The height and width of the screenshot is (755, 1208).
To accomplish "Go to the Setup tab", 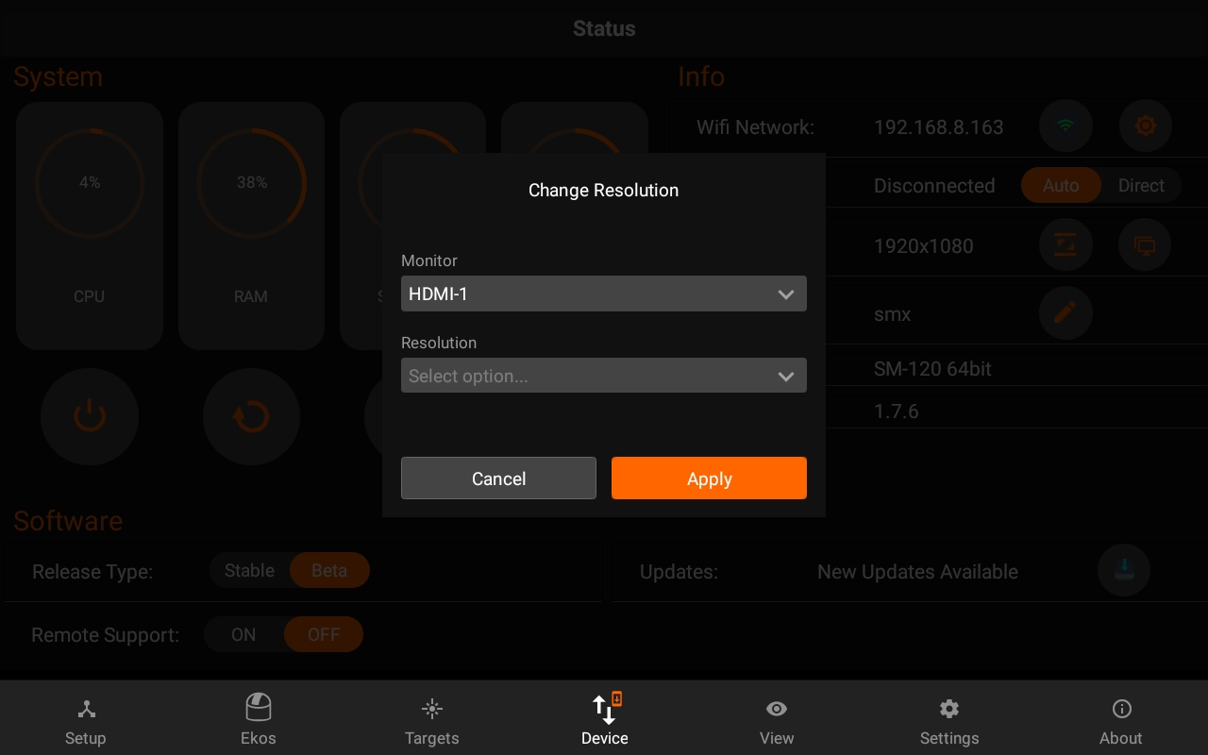I will [x=86, y=722].
